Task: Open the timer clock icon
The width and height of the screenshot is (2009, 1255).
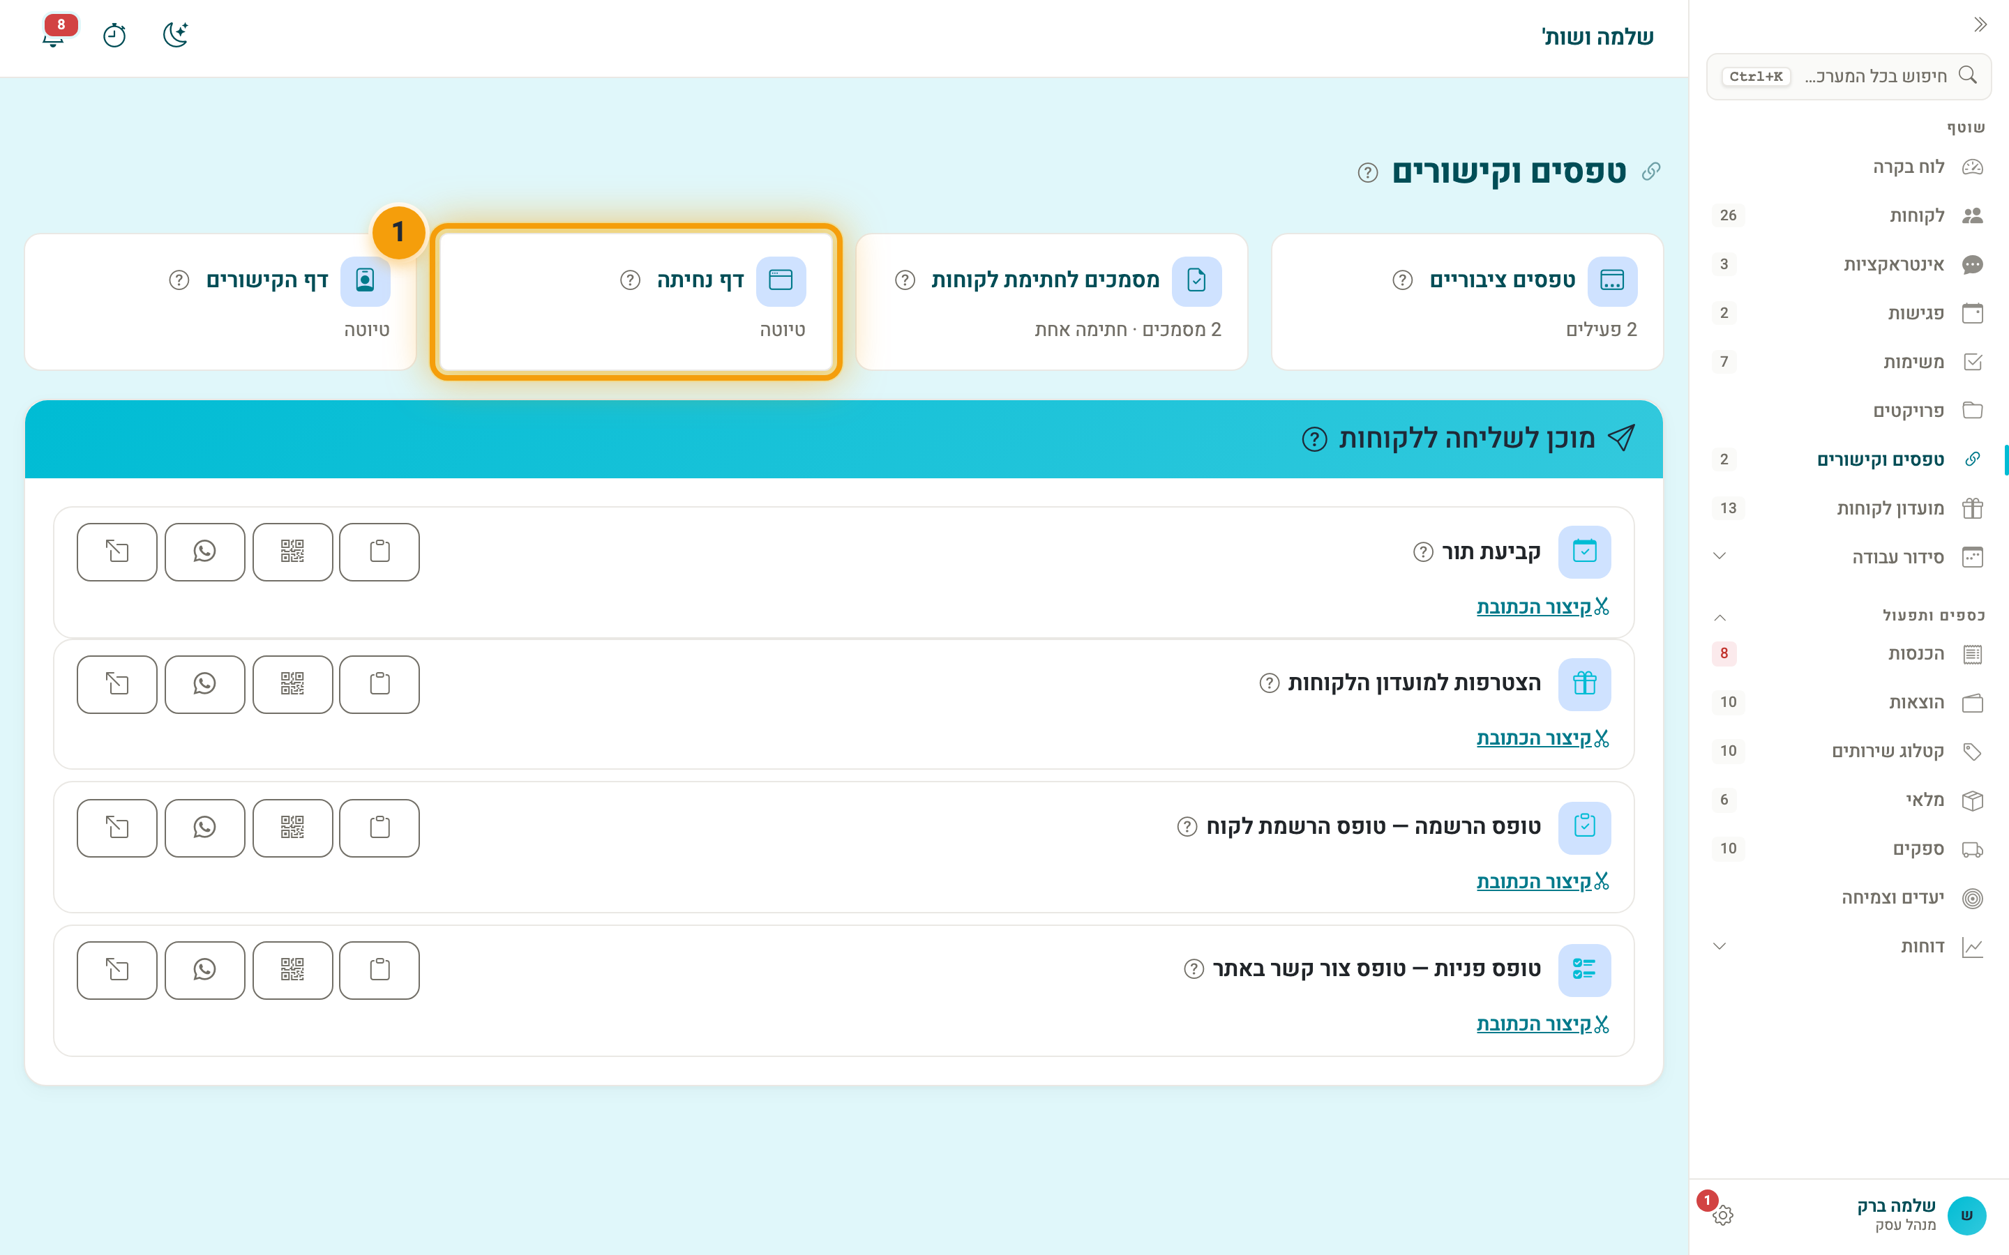Action: click(114, 35)
